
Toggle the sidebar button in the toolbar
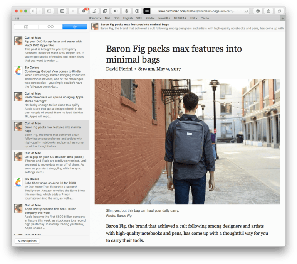(x=49, y=11)
